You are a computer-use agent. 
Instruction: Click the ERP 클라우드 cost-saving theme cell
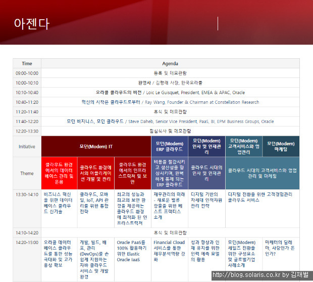[x=170, y=173]
